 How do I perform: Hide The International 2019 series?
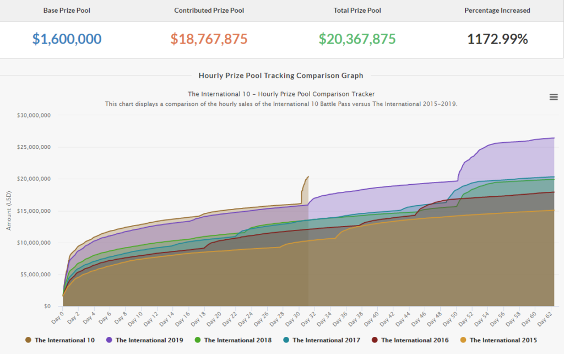[x=149, y=340]
